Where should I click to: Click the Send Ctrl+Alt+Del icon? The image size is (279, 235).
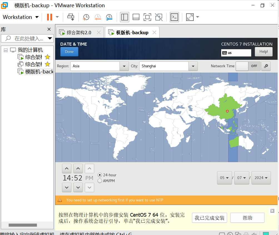tap(71, 17)
